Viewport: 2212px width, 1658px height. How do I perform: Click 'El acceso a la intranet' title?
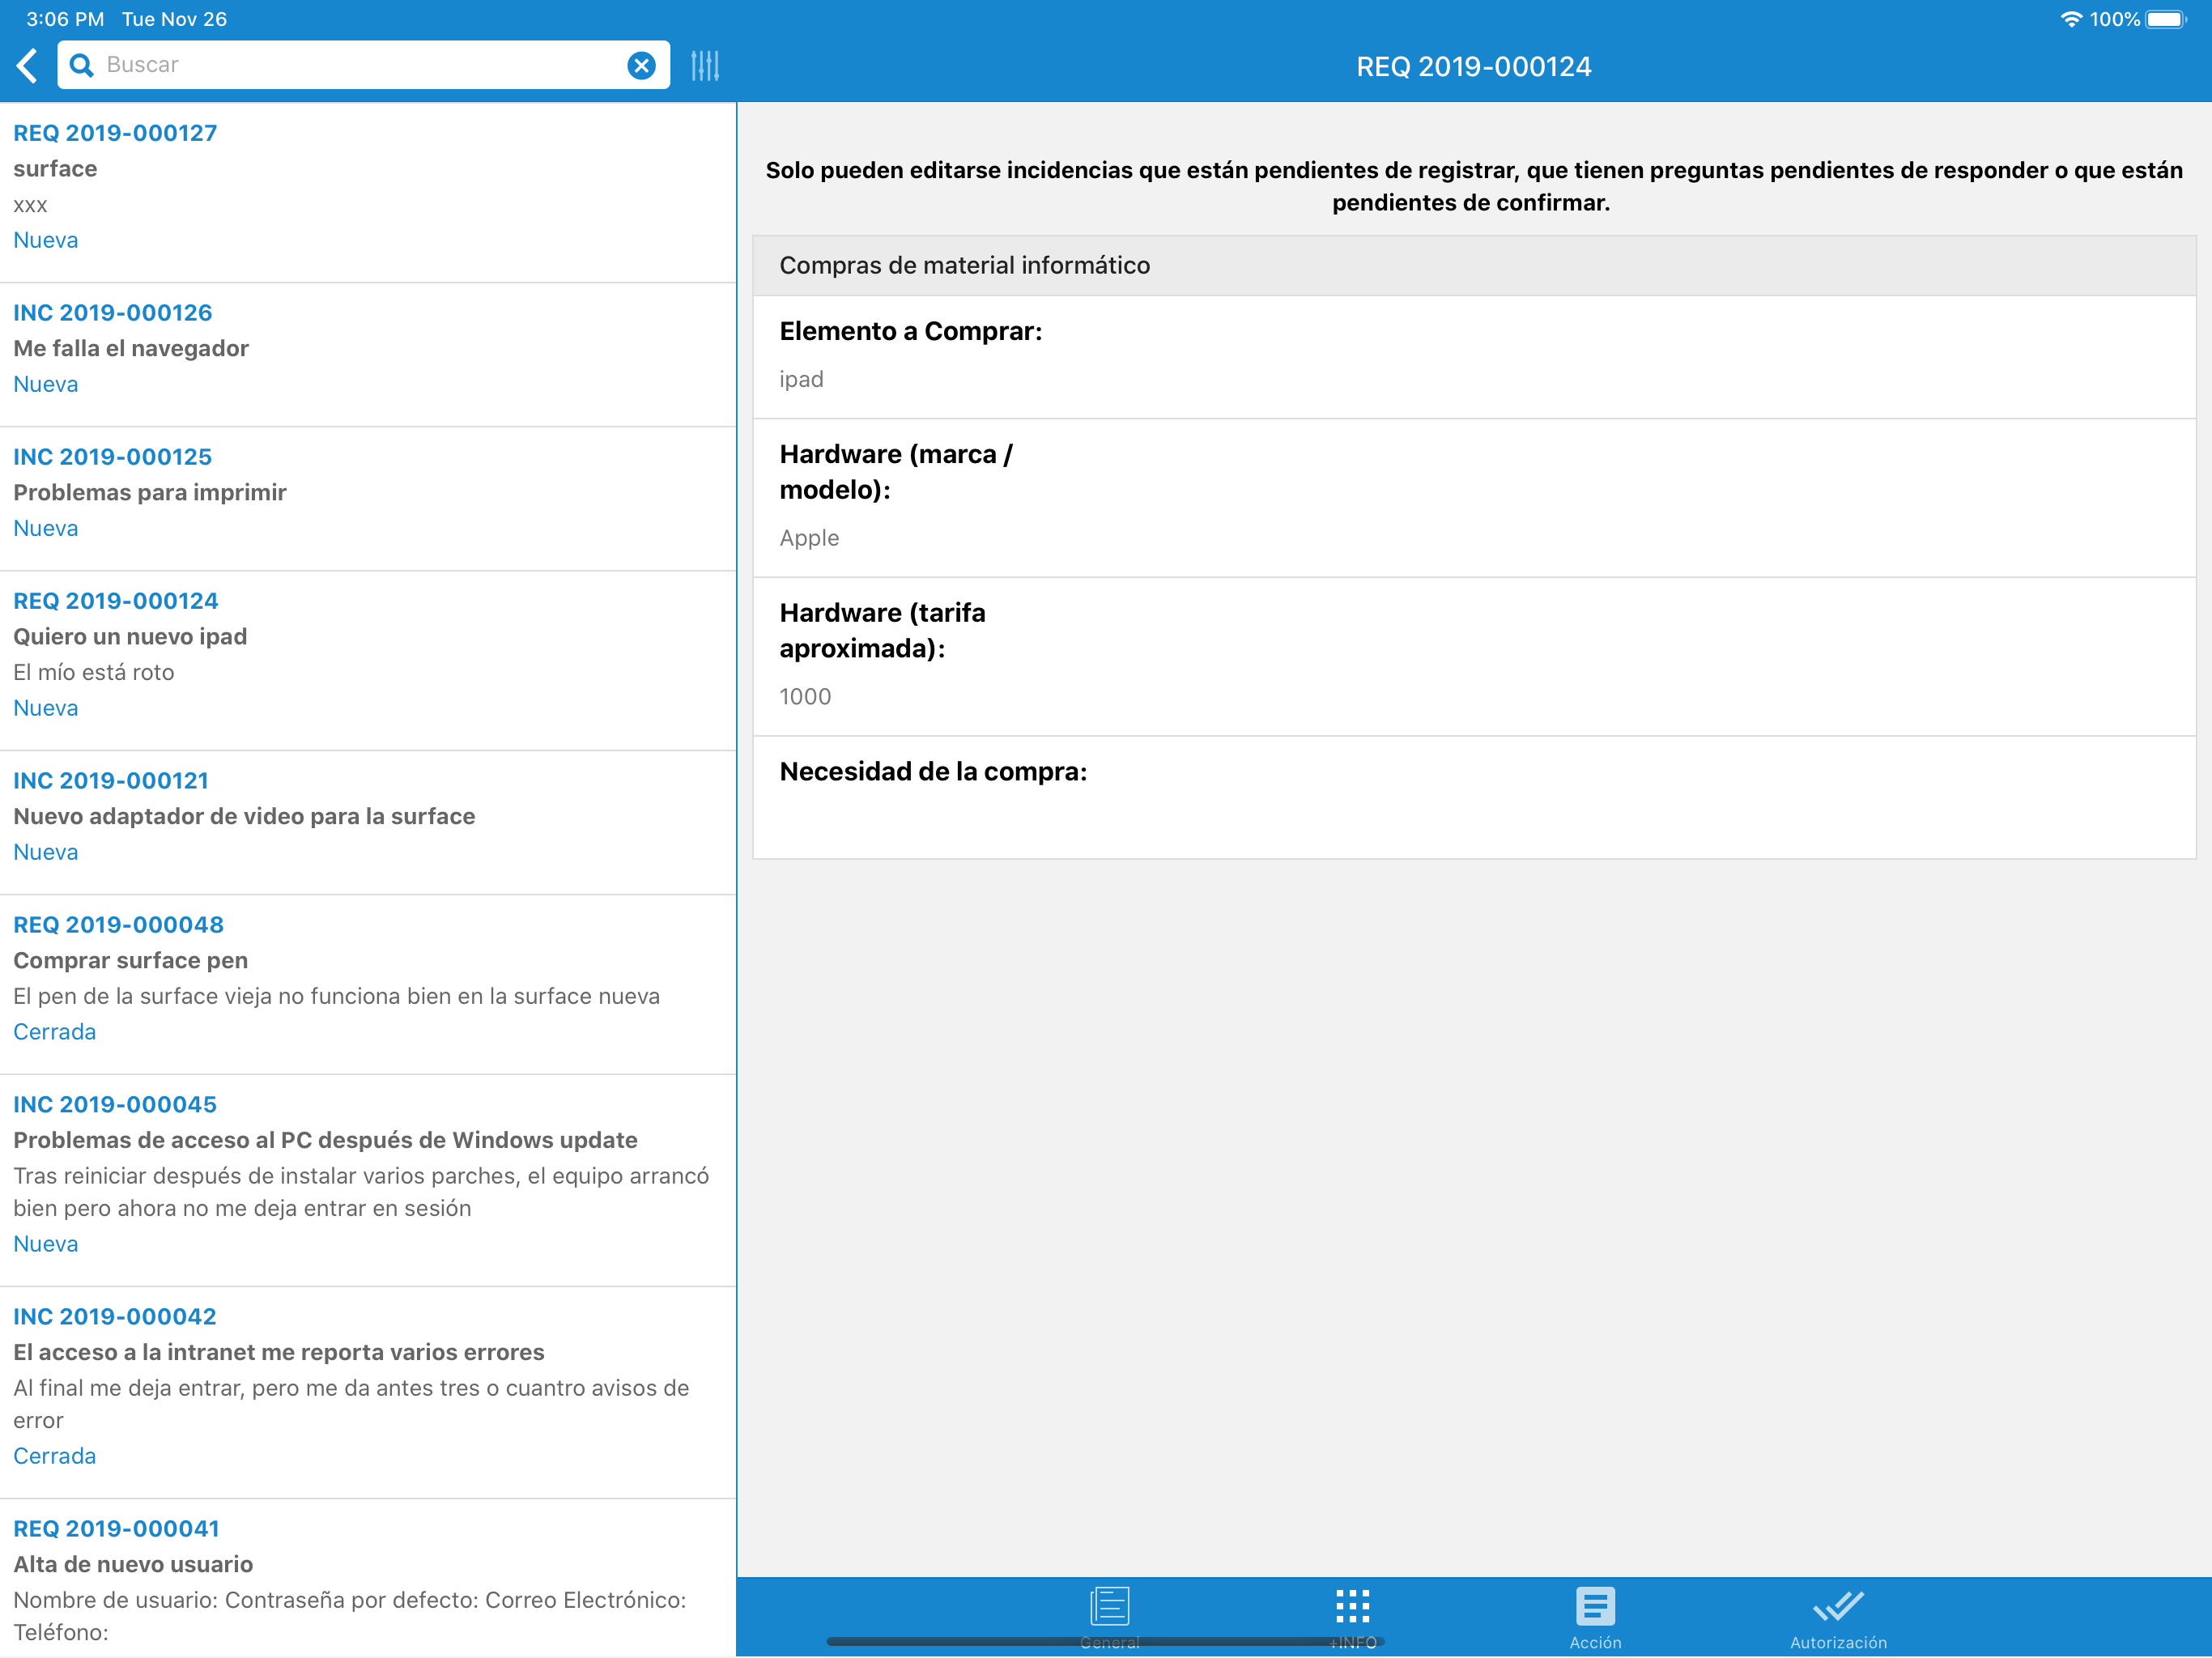pyautogui.click(x=279, y=1352)
